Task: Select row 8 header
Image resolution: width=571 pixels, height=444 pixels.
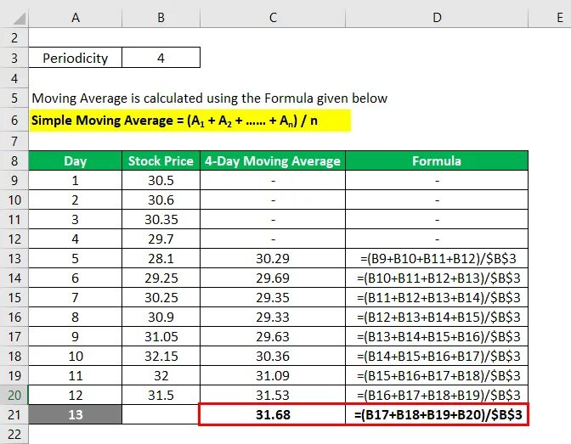Action: pyautogui.click(x=14, y=160)
